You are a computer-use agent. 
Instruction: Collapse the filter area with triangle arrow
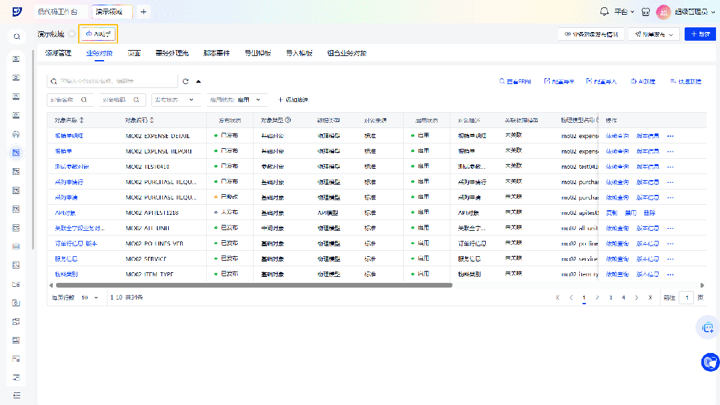pos(198,81)
